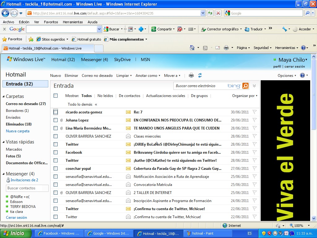Open the Favoritos menu in menu bar
Screen dimensions: 317x238
pos(51,22)
